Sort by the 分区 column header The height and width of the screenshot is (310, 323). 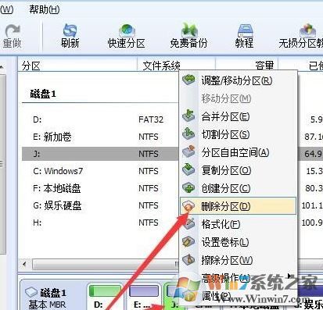pos(77,65)
